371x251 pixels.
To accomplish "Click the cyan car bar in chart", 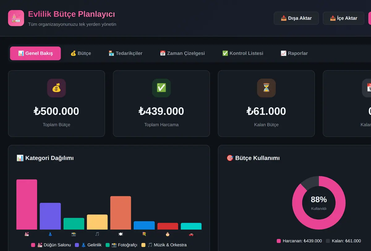I will coord(191,226).
